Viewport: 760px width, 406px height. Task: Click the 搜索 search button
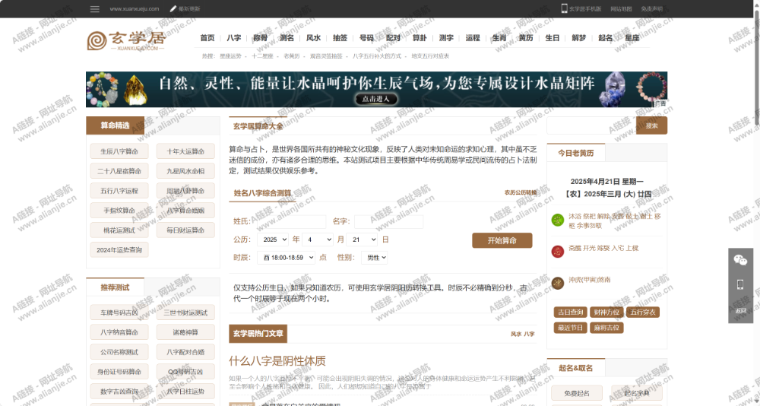point(651,125)
